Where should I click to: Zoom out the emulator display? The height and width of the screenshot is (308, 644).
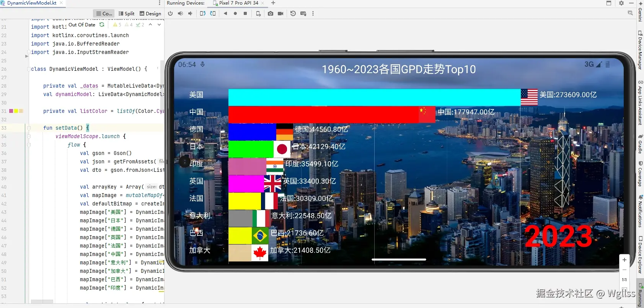[x=624, y=270]
